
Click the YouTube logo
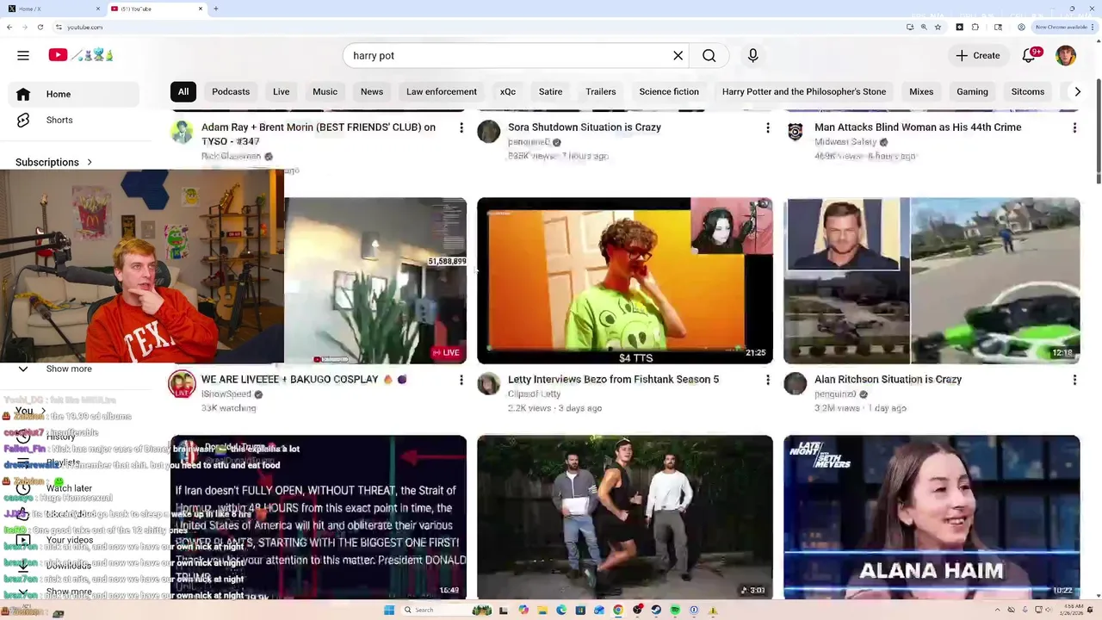[81, 55]
